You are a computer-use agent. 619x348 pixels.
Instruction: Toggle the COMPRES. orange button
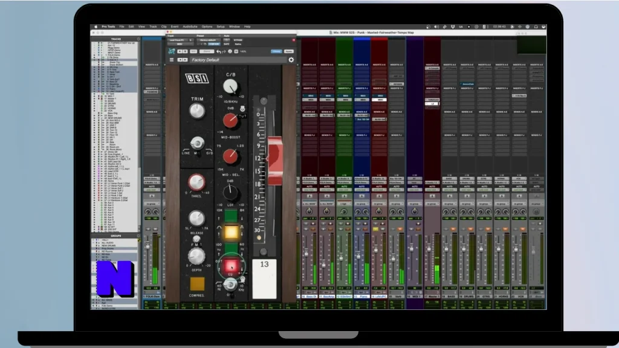197,284
